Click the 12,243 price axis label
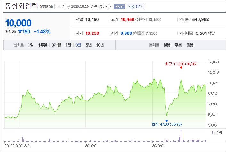The height and width of the screenshot is (152, 226). (x=214, y=72)
